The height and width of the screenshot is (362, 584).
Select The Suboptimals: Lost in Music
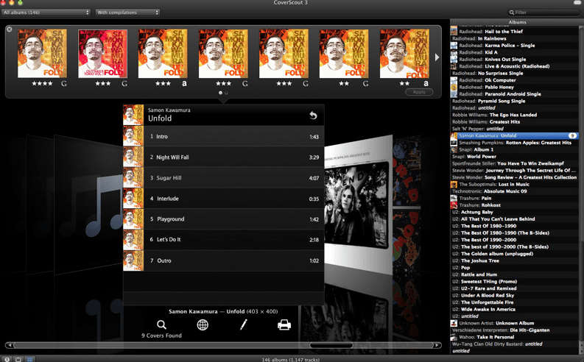click(x=514, y=184)
